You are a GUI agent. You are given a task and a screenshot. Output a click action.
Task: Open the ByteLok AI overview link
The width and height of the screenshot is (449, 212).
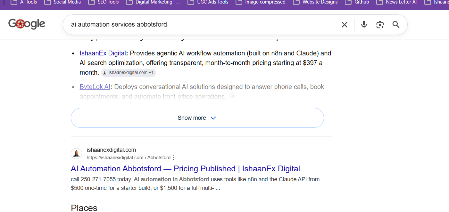95,87
